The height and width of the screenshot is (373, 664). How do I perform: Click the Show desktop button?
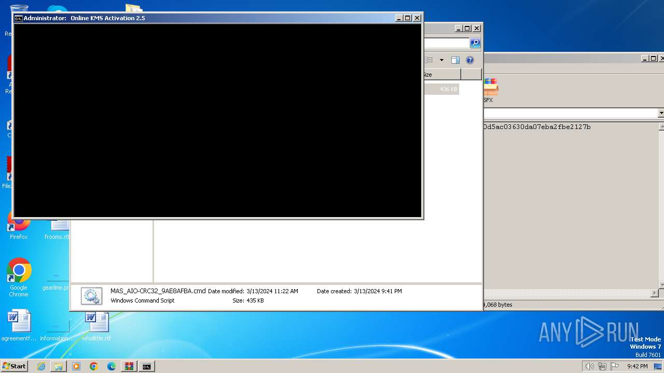pyautogui.click(x=658, y=366)
